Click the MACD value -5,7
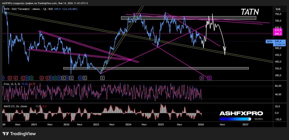The height and width of the screenshot is (140, 289). pos(43,106)
